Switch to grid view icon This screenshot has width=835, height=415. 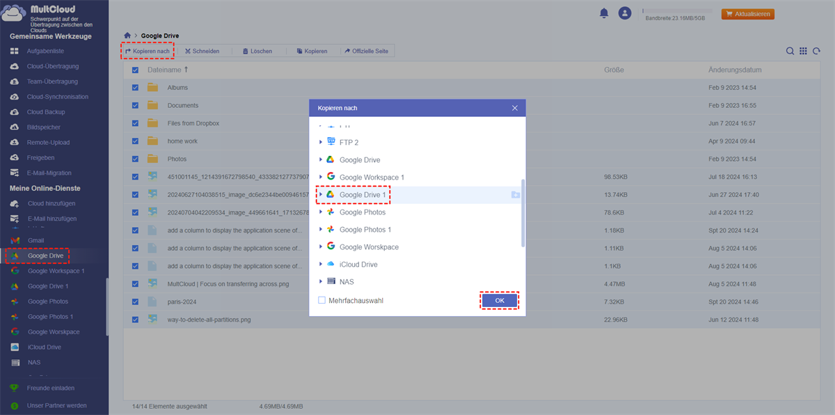[803, 51]
